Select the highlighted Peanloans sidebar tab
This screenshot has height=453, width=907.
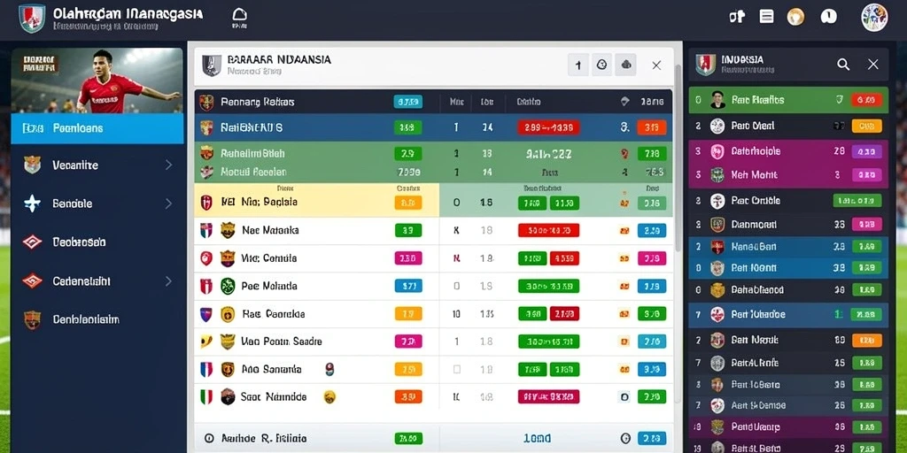coord(97,128)
